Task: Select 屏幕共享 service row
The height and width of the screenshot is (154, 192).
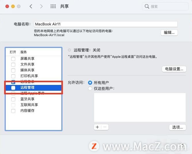Action: (x=33, y=59)
